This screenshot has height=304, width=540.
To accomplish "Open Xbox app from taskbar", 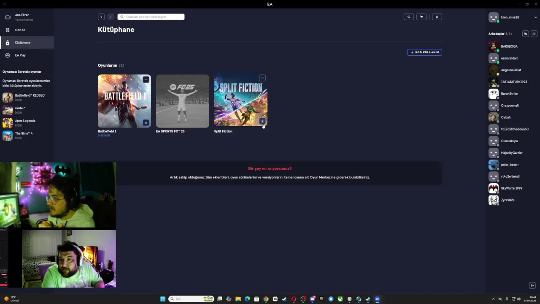I will 340,299.
